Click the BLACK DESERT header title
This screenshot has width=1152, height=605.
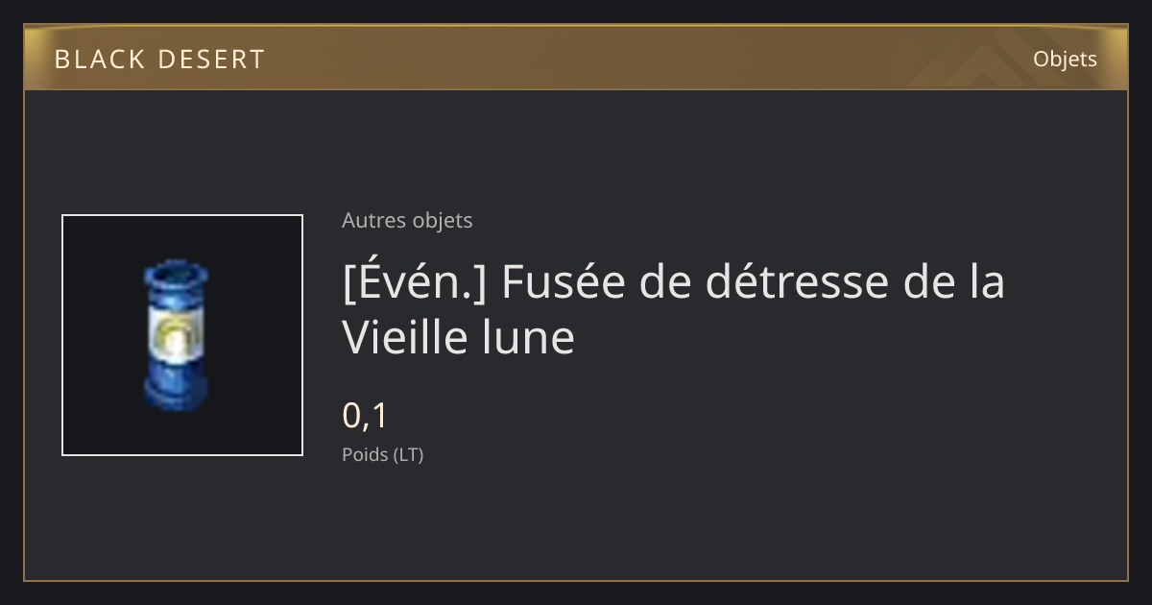click(159, 60)
